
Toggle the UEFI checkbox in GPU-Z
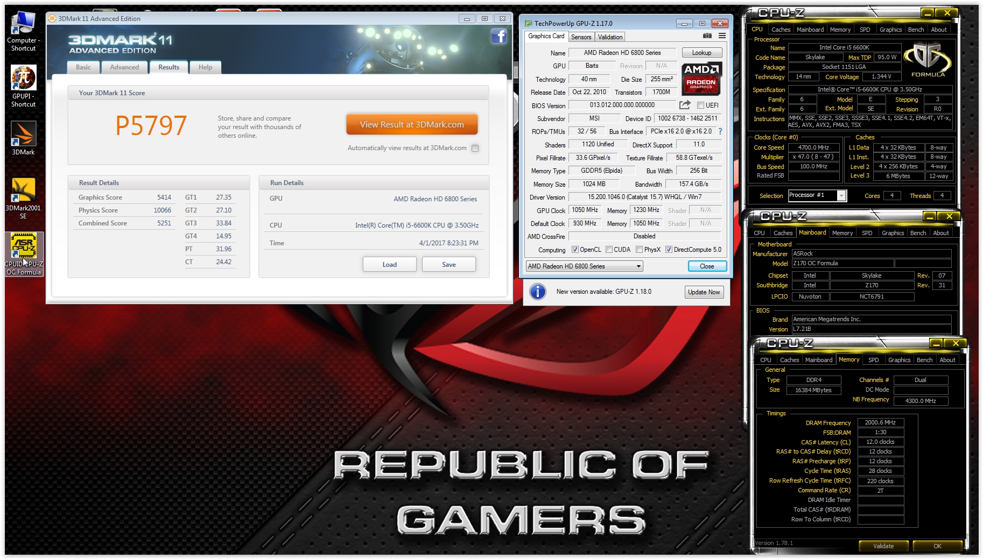[x=700, y=105]
